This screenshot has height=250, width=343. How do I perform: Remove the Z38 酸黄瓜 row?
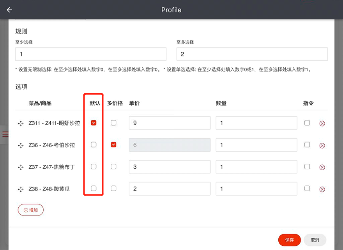tap(322, 189)
